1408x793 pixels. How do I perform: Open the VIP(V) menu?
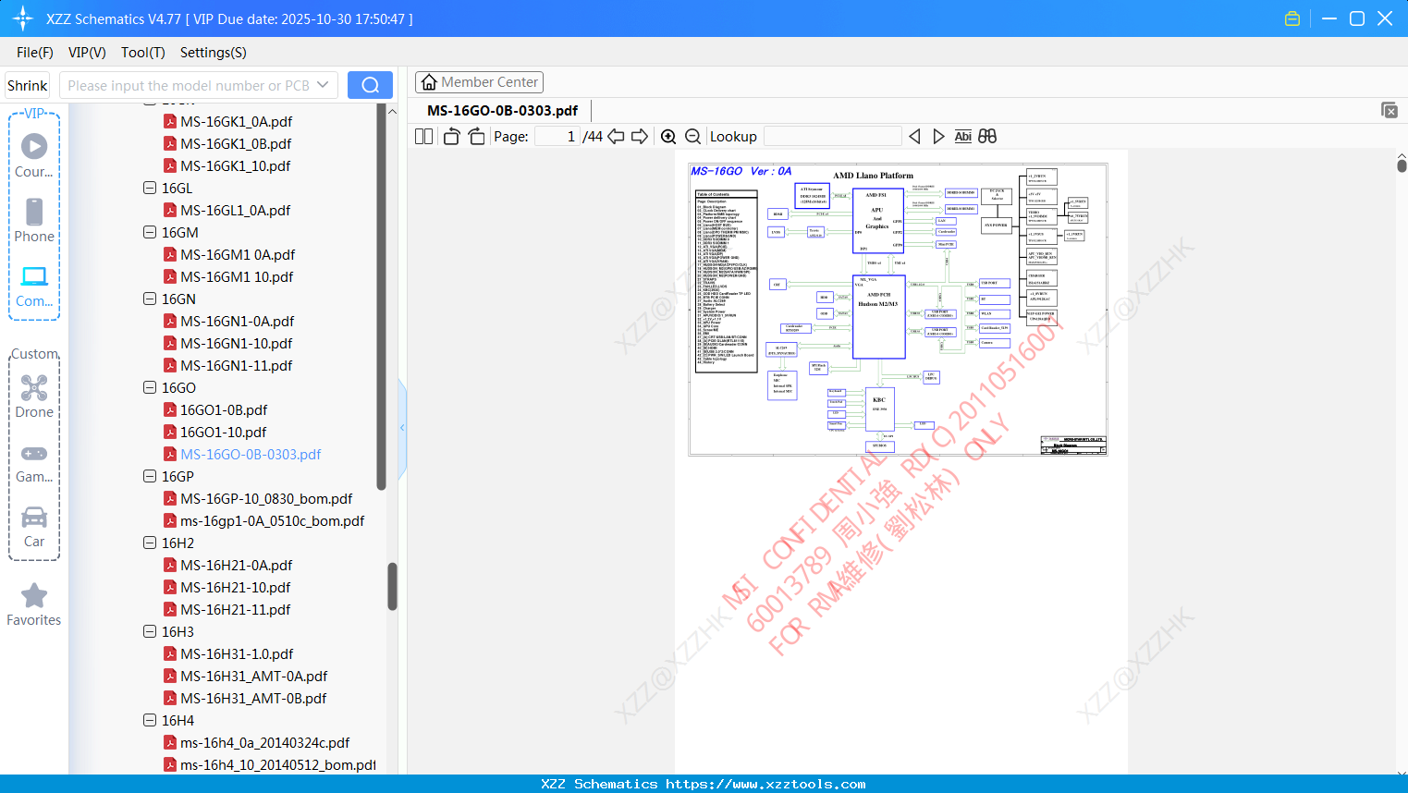87,53
